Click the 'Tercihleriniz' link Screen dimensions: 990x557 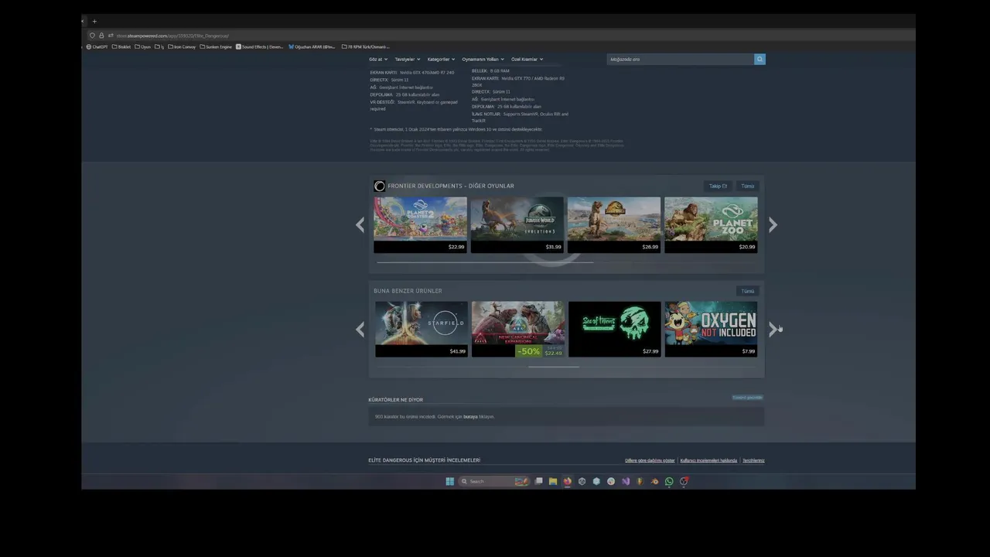coord(753,460)
